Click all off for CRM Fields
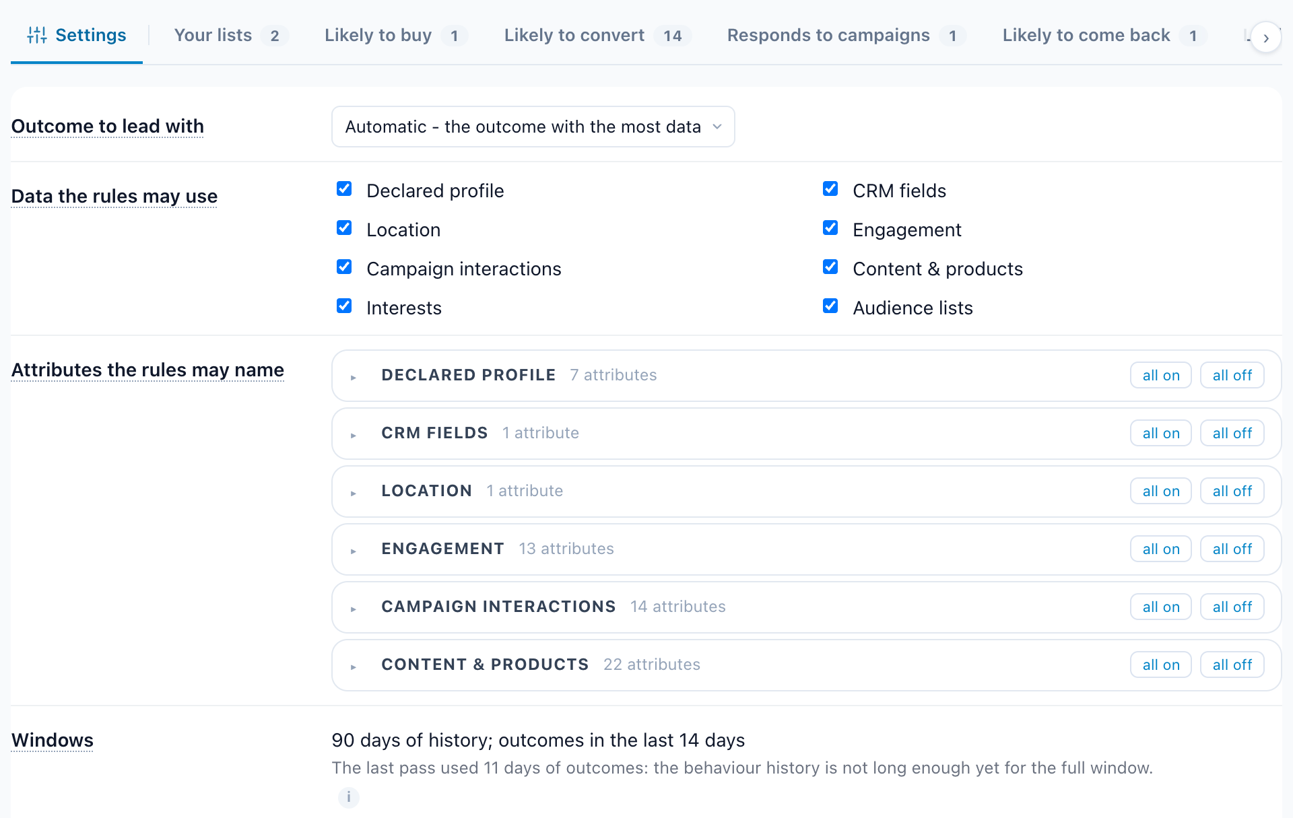Viewport: 1293px width, 818px height. click(x=1232, y=433)
